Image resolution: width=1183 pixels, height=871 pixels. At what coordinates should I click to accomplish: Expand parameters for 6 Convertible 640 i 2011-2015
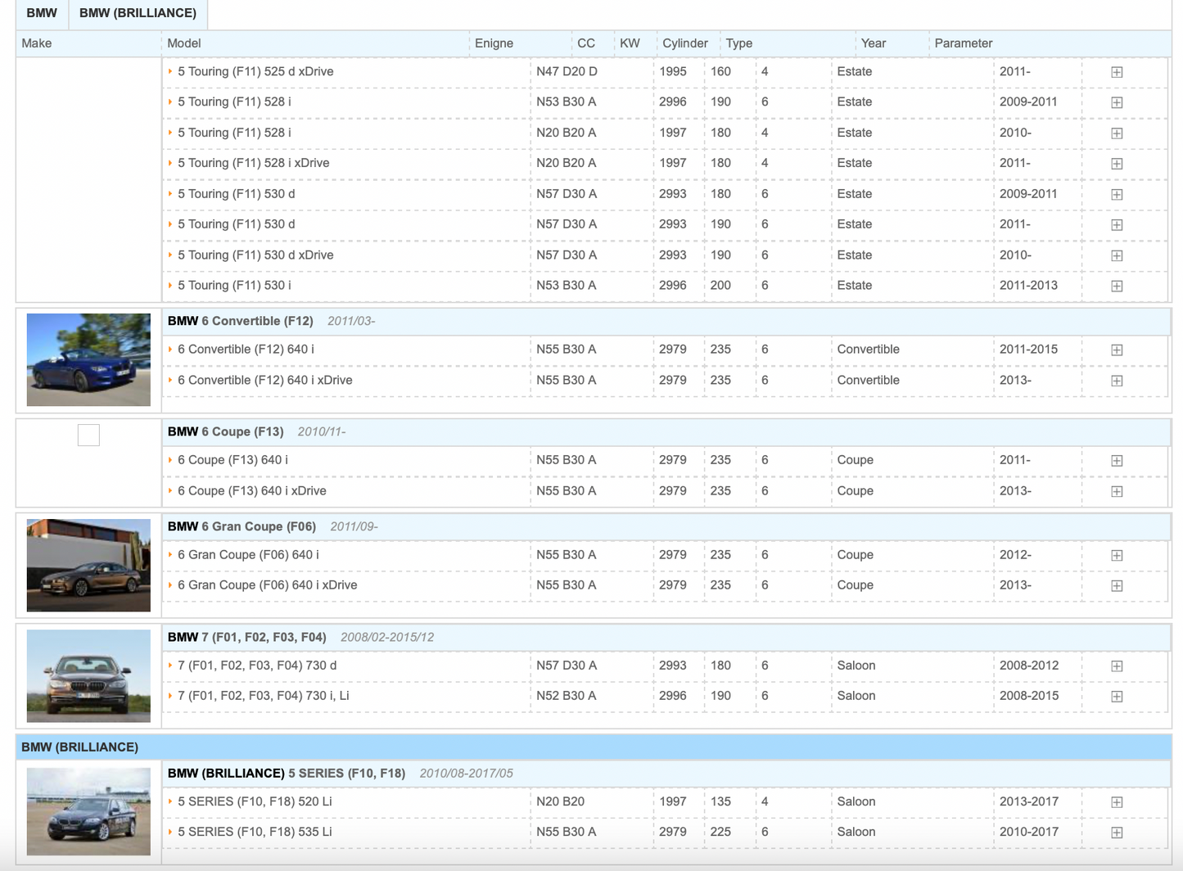click(1117, 350)
